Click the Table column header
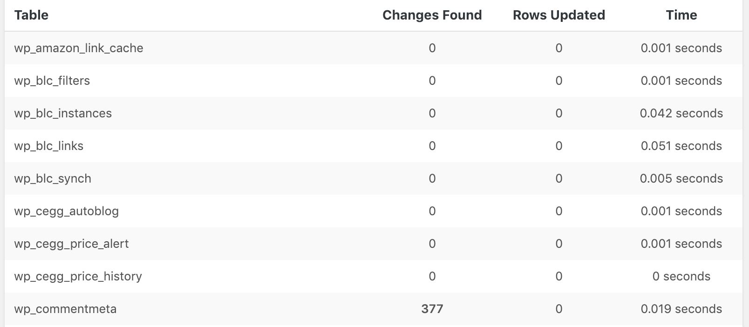This screenshot has height=327, width=749. [31, 15]
